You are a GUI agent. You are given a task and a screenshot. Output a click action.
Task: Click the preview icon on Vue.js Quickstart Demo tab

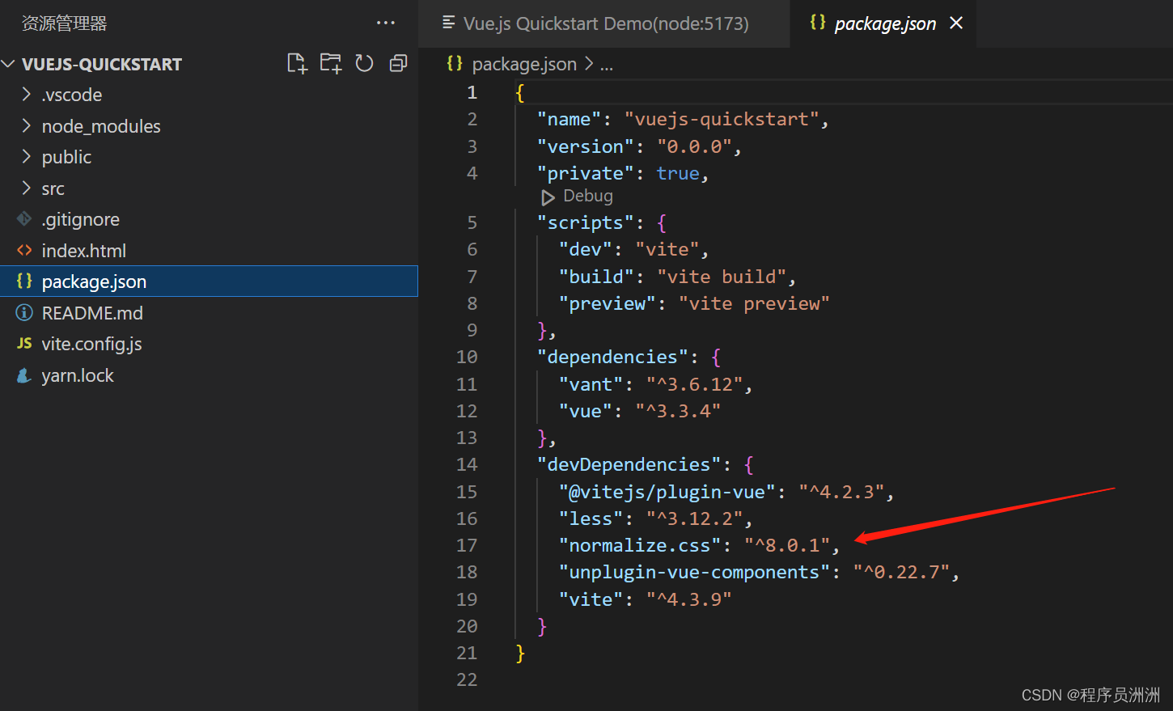[448, 23]
